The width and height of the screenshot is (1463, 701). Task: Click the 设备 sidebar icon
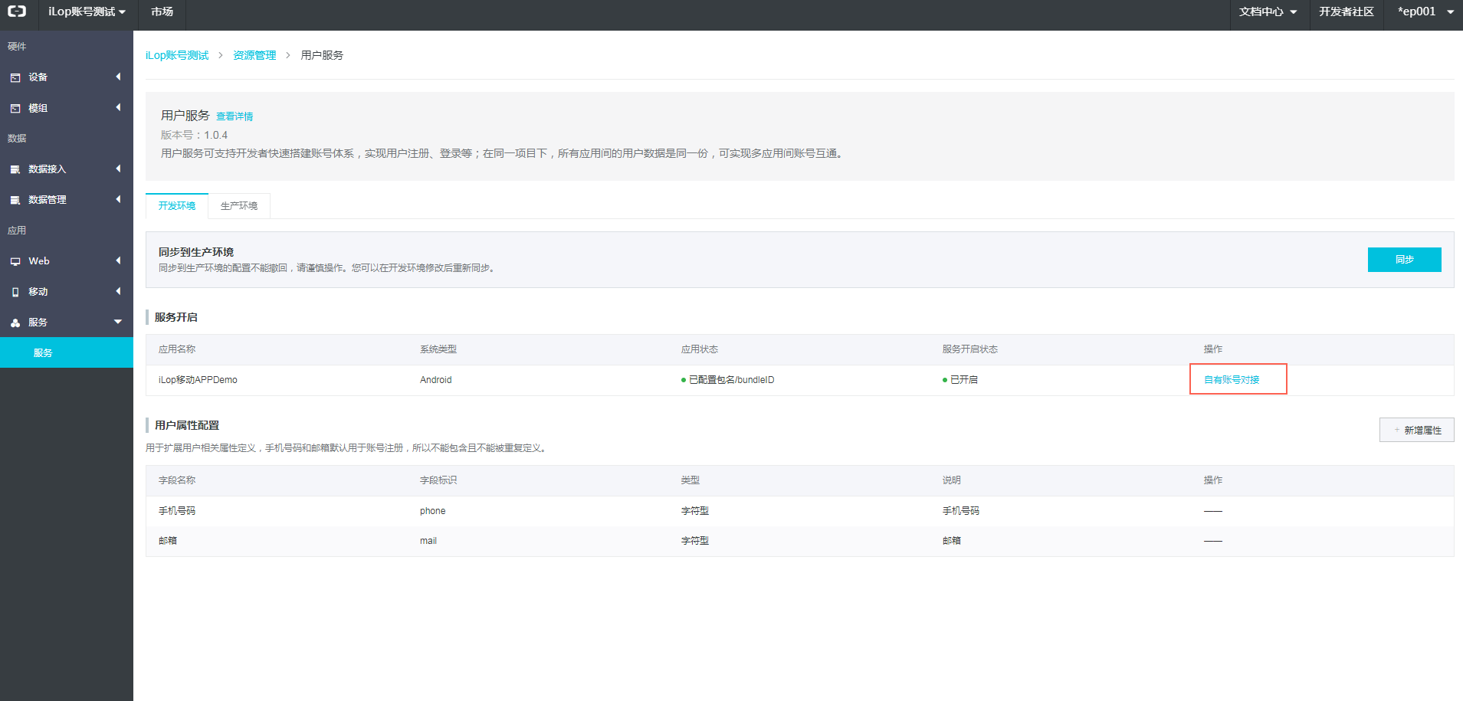(15, 77)
